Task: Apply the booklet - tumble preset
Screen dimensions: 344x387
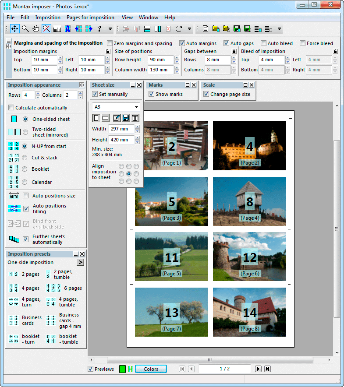Action: pos(62,339)
